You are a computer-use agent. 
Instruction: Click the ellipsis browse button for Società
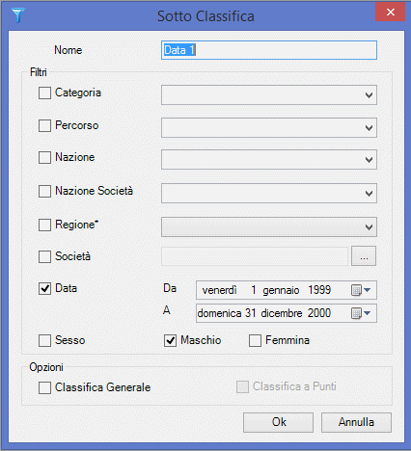click(364, 256)
